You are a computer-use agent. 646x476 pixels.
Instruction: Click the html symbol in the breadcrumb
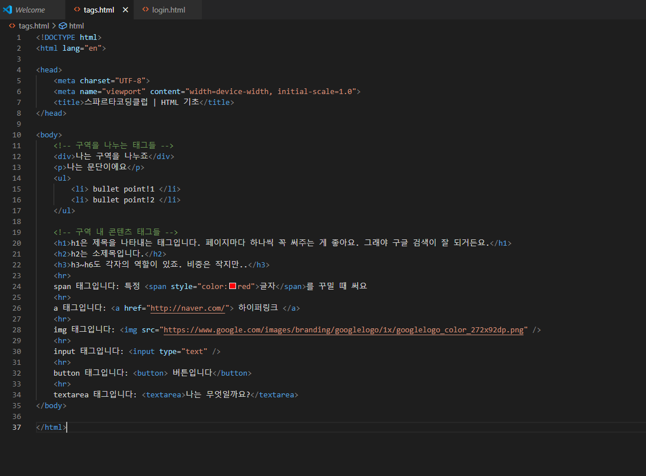click(76, 26)
